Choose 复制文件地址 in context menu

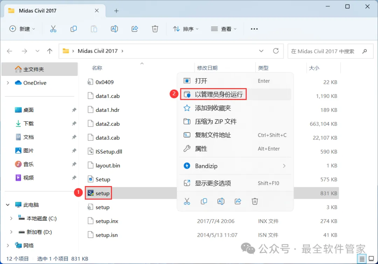pyautogui.click(x=236, y=135)
